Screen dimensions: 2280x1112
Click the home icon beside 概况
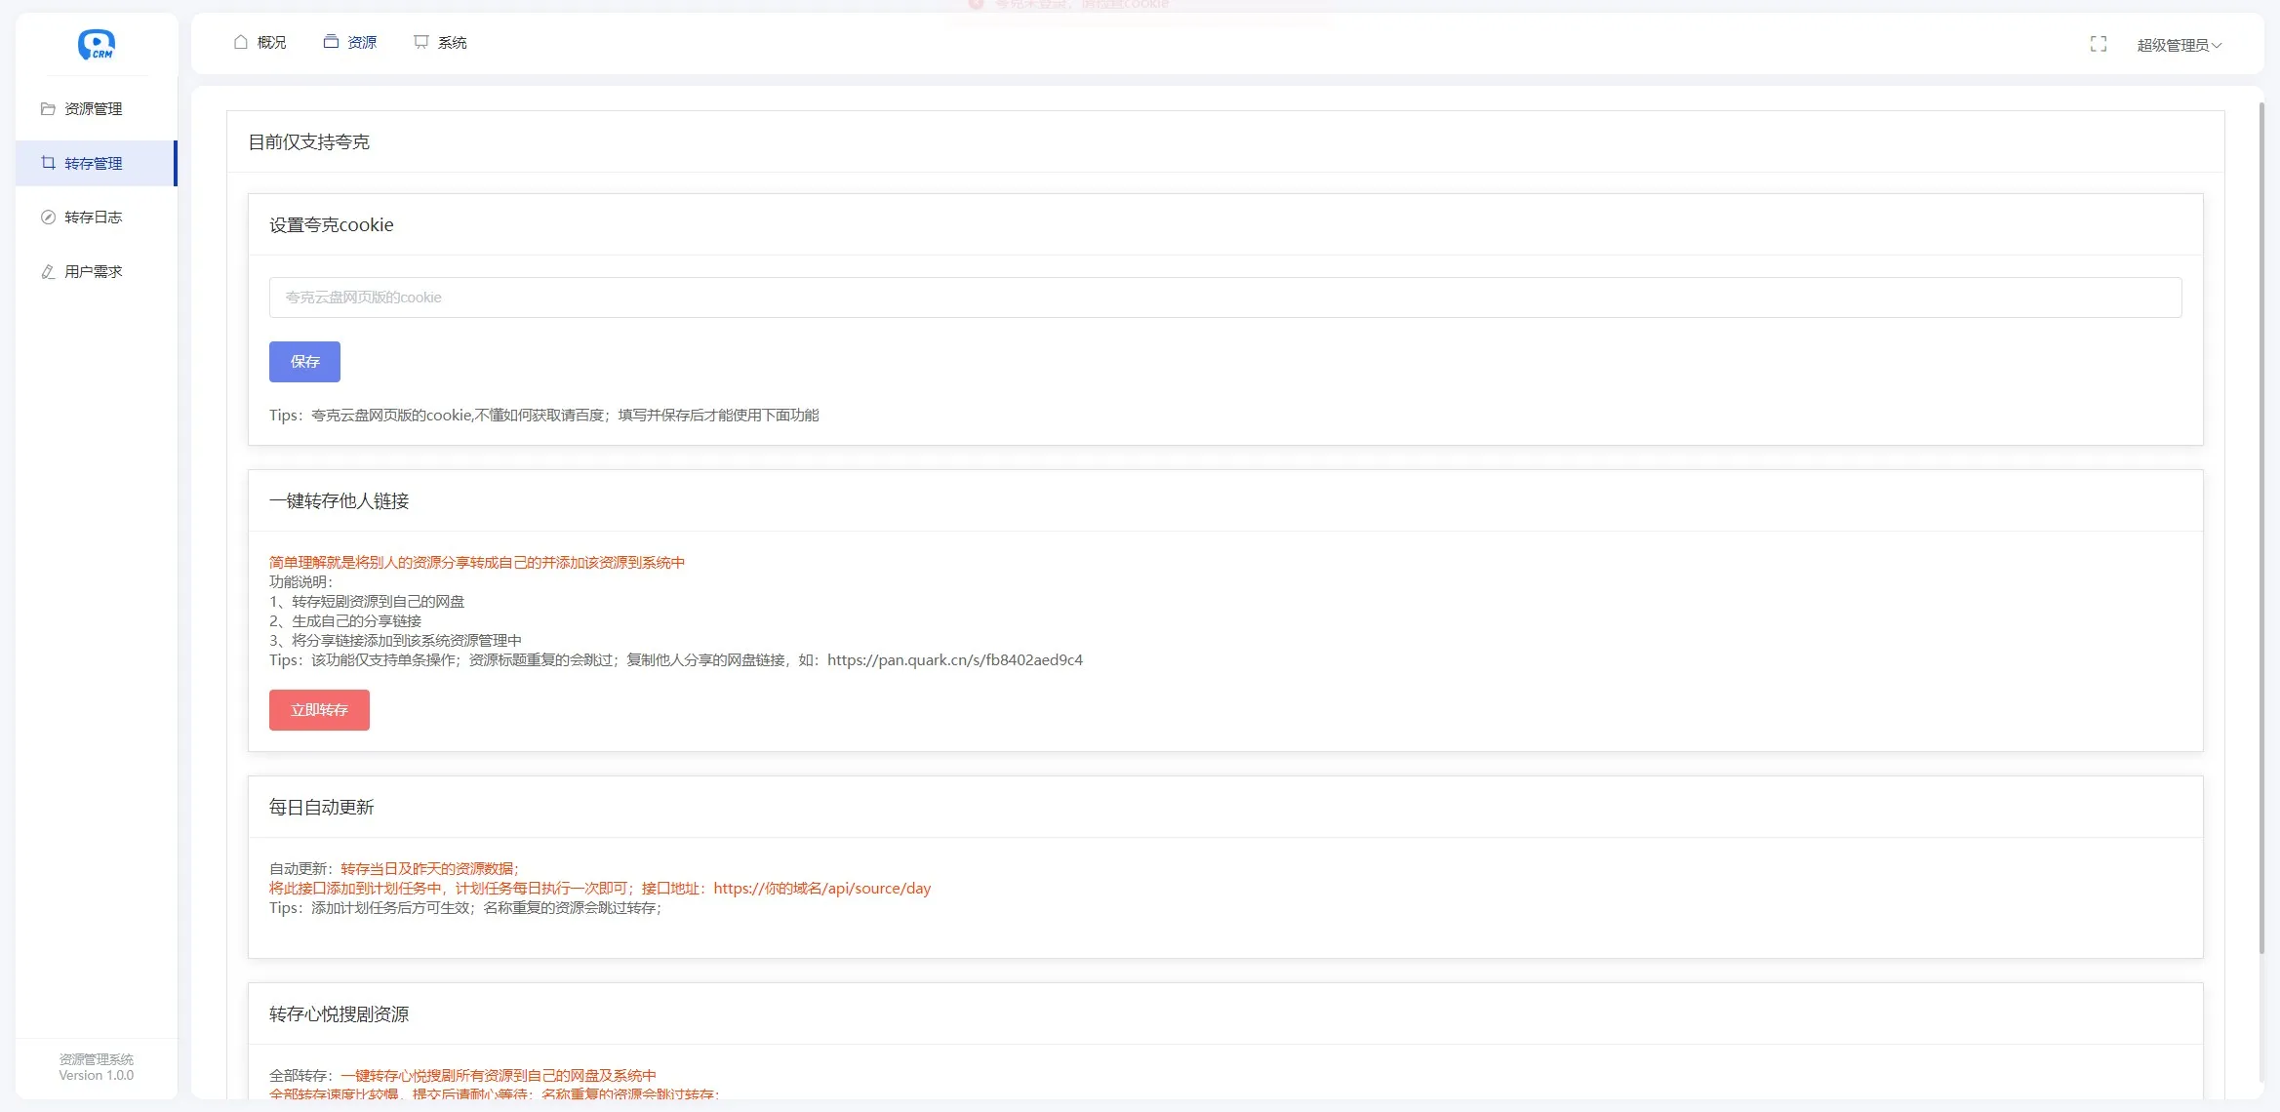pos(241,42)
